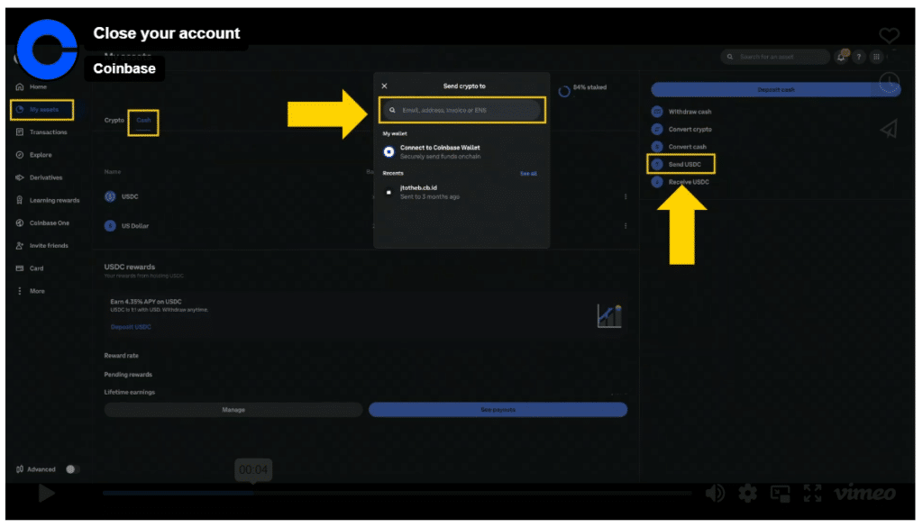
Task: Share the video via paper plane icon
Action: [889, 129]
